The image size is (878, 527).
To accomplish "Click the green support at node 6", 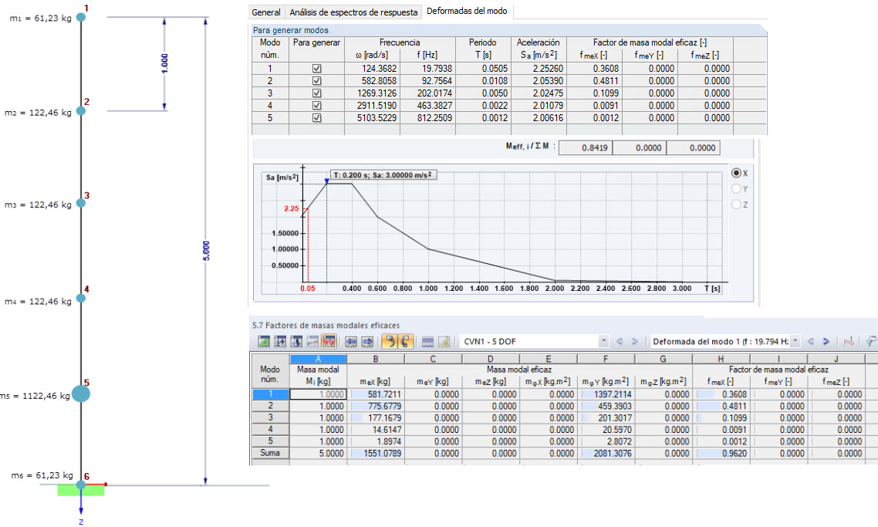I will 81,490.
